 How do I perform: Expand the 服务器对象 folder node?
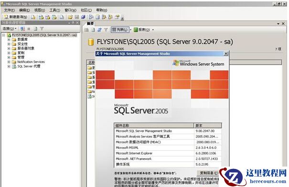pos(9,49)
